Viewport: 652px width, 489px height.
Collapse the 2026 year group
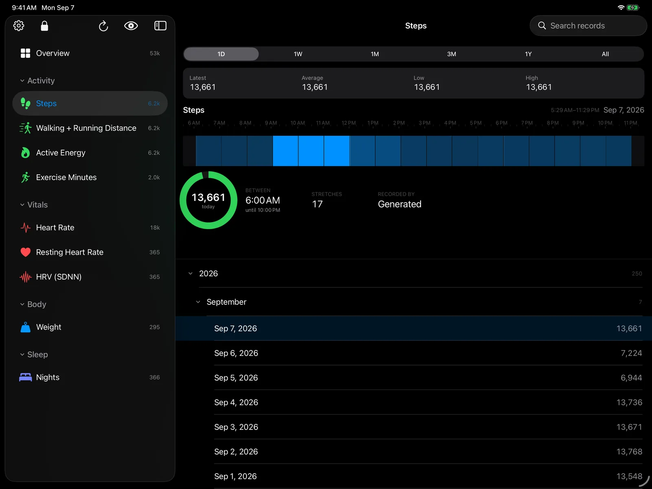(190, 273)
